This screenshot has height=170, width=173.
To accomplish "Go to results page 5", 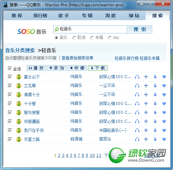I will pyautogui.click(x=71, y=155).
